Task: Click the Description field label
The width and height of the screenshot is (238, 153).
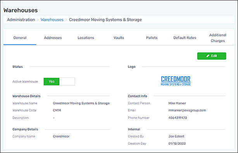Action: coord(21,118)
